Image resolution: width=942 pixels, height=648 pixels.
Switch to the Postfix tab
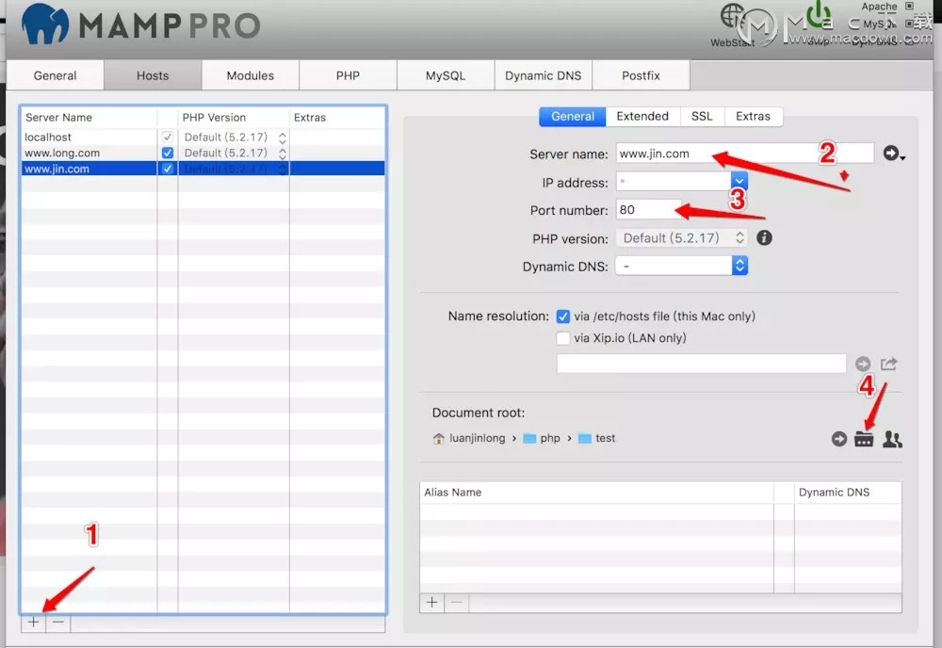[x=641, y=75]
